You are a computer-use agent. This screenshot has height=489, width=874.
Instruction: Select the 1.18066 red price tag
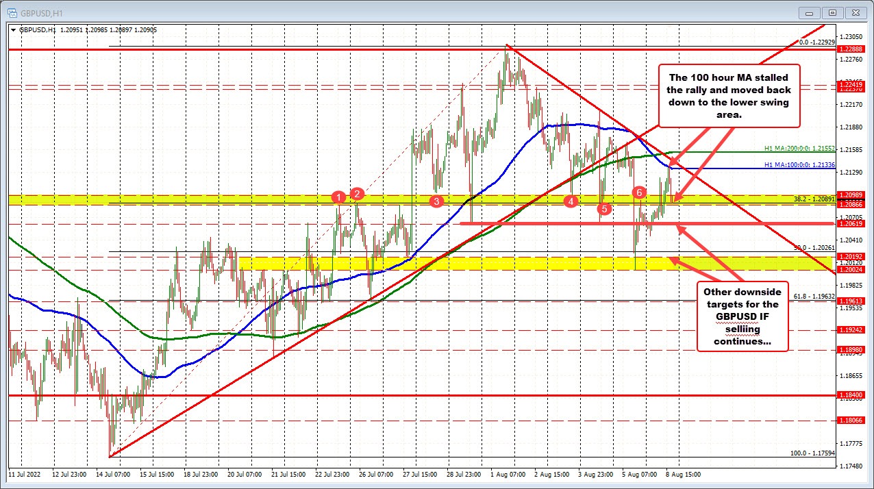point(852,421)
